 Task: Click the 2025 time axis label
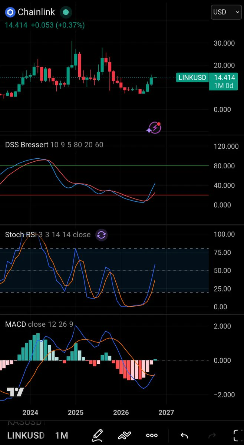(x=76, y=412)
